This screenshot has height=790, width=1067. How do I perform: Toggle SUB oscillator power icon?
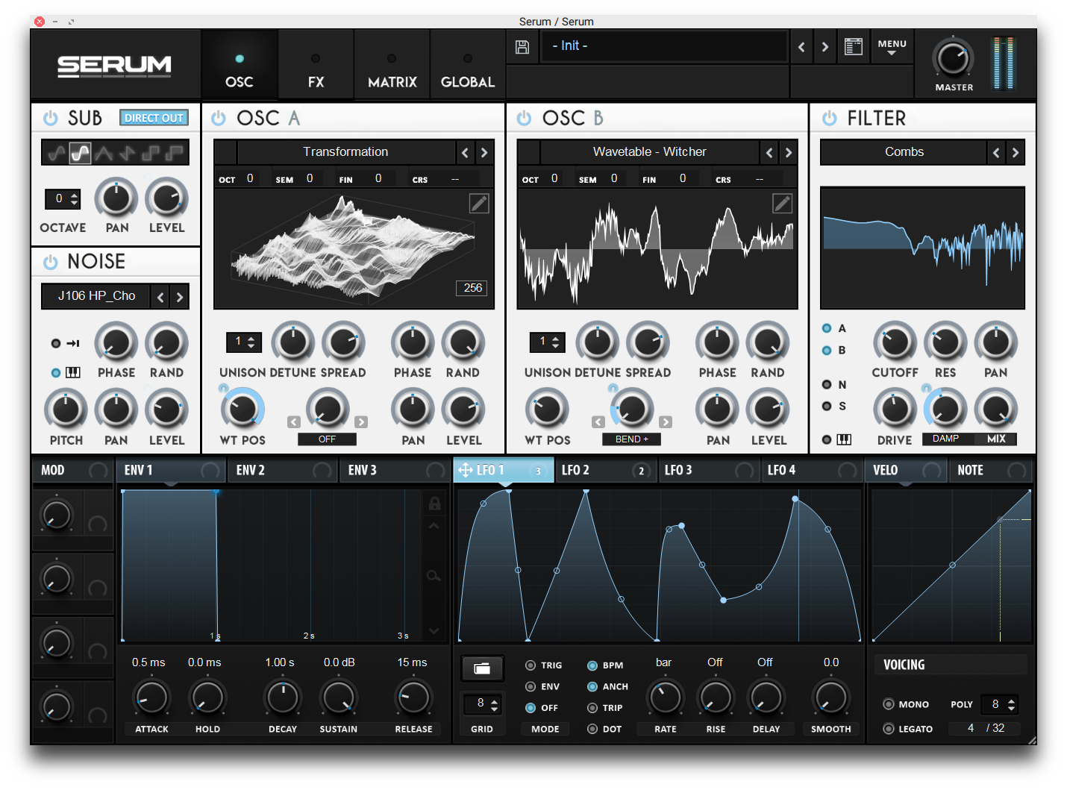(51, 118)
